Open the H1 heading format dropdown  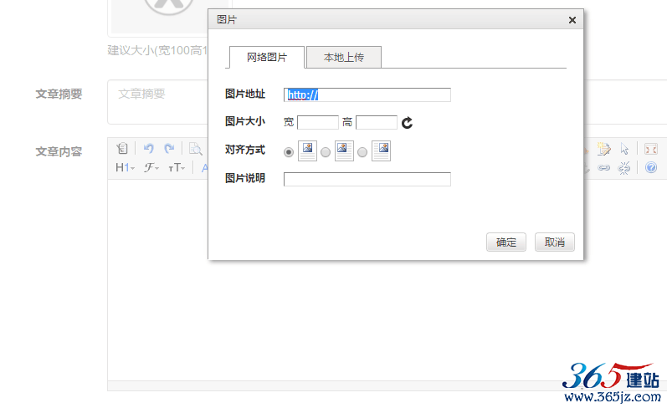125,167
